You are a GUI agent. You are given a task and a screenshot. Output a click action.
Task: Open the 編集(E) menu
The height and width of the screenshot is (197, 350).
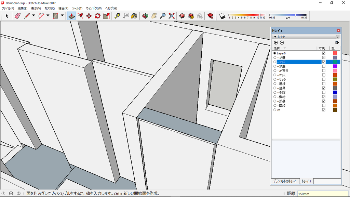(23, 8)
